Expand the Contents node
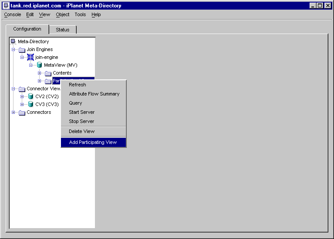Screen dimensions: 334x239 click(39, 73)
